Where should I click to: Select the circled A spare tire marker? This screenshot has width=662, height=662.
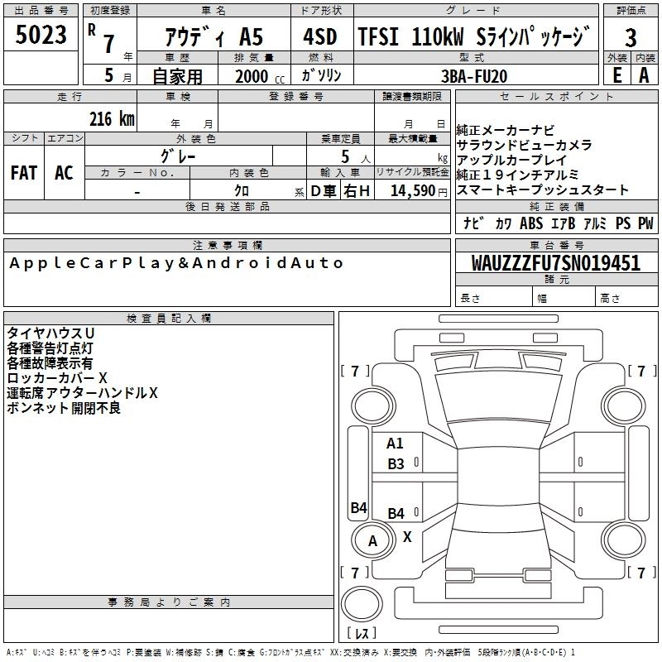coord(372,541)
